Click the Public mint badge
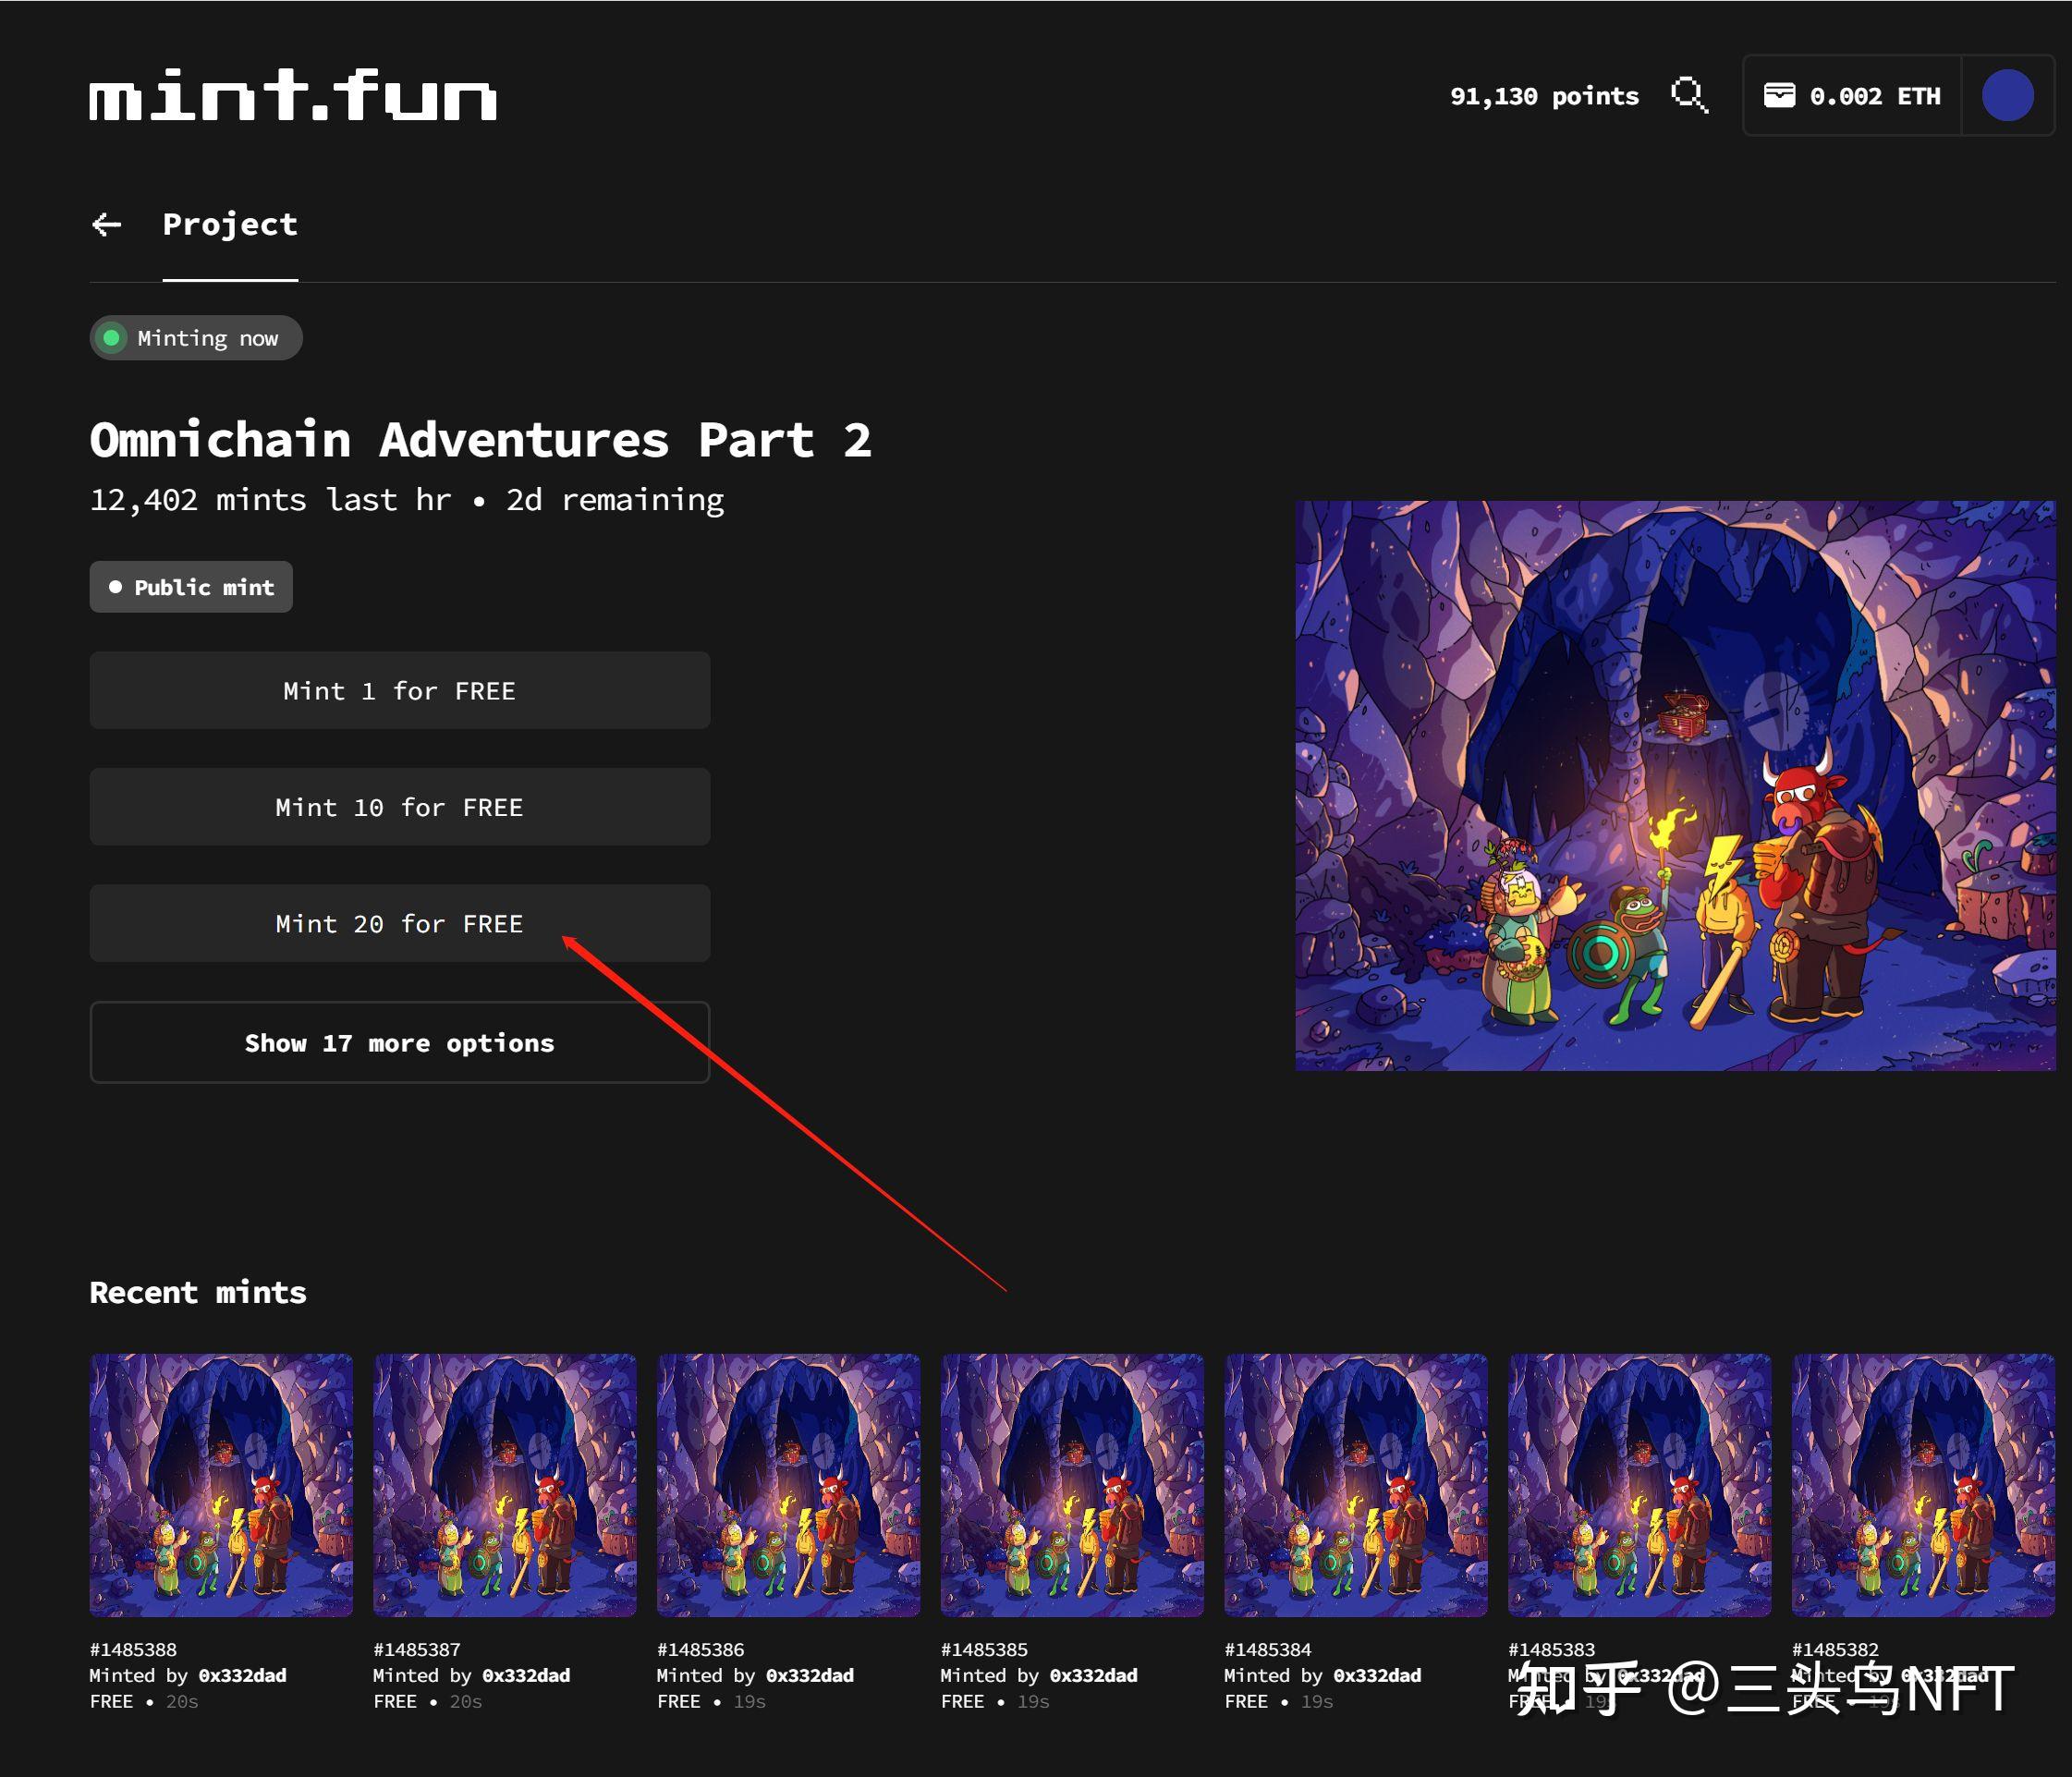2072x1777 pixels. pos(191,587)
